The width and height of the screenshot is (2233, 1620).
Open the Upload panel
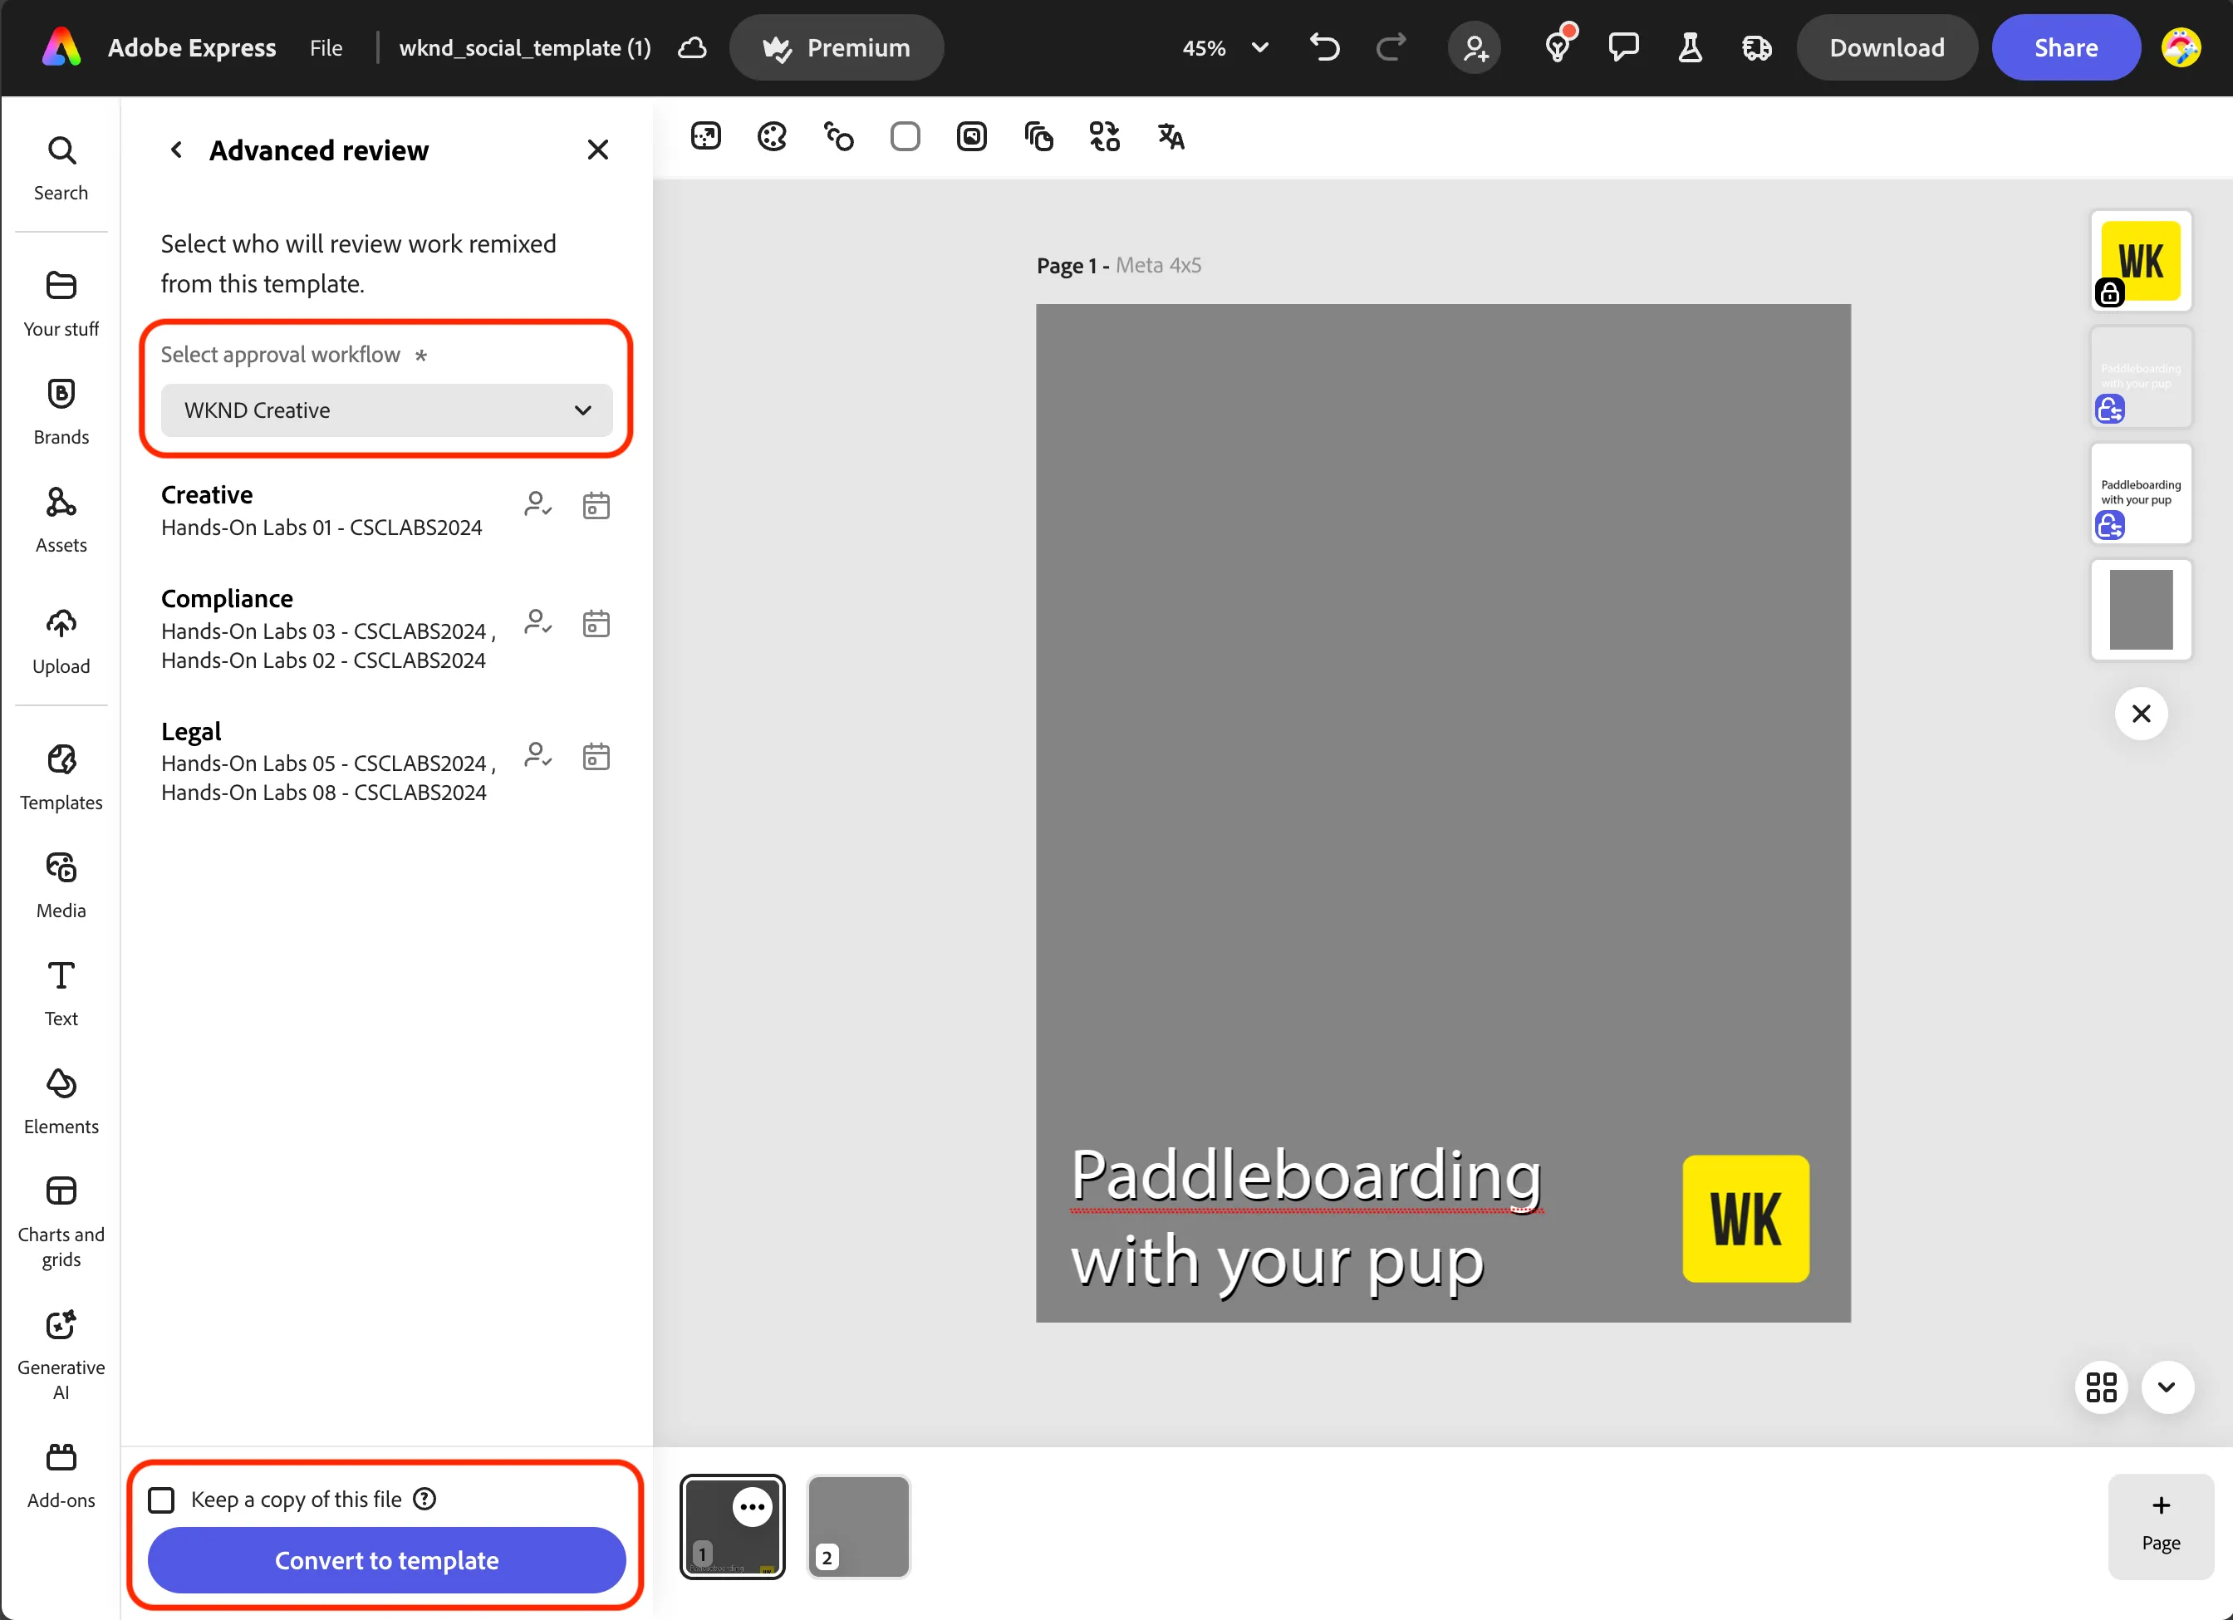[61, 641]
